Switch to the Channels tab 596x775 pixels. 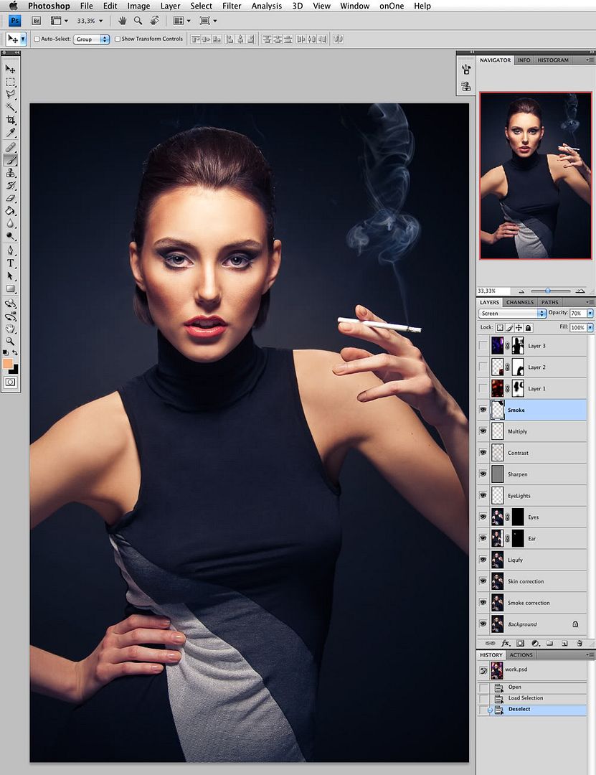519,302
